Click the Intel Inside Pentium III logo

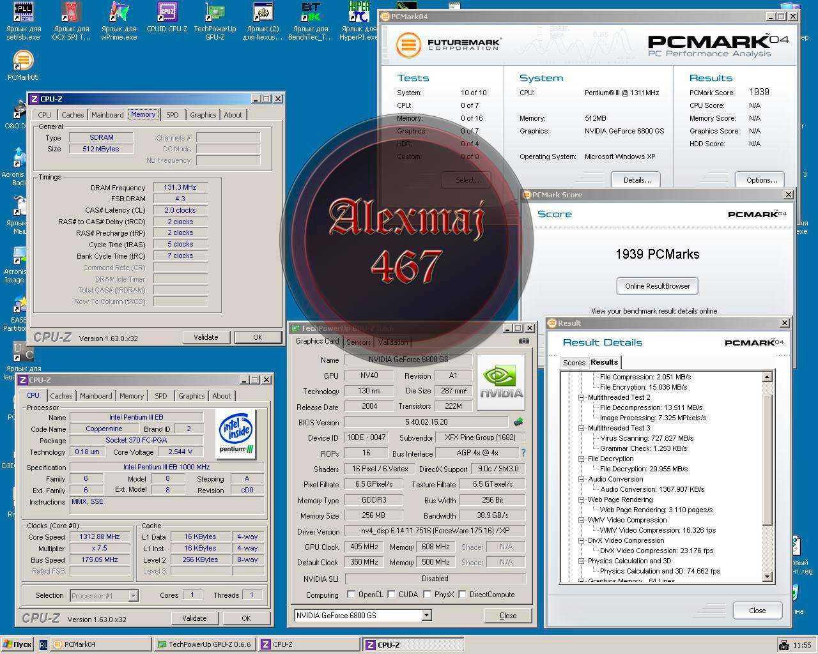[236, 434]
